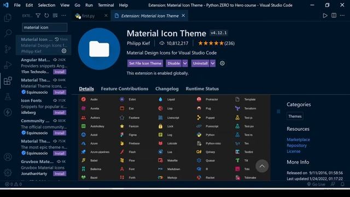
Task: Open the Testing flask icon view
Action: [x=8, y=97]
